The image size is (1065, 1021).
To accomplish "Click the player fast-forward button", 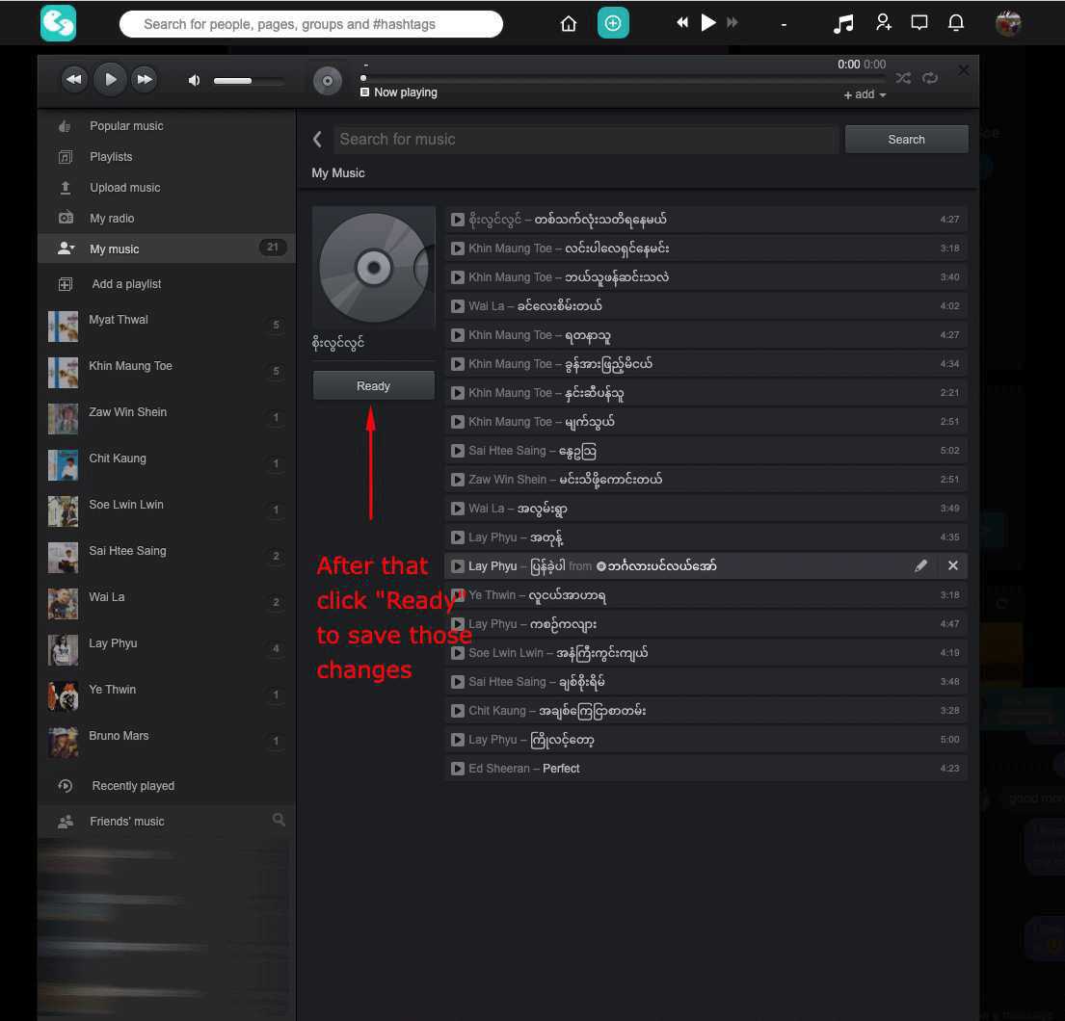I will pyautogui.click(x=145, y=79).
